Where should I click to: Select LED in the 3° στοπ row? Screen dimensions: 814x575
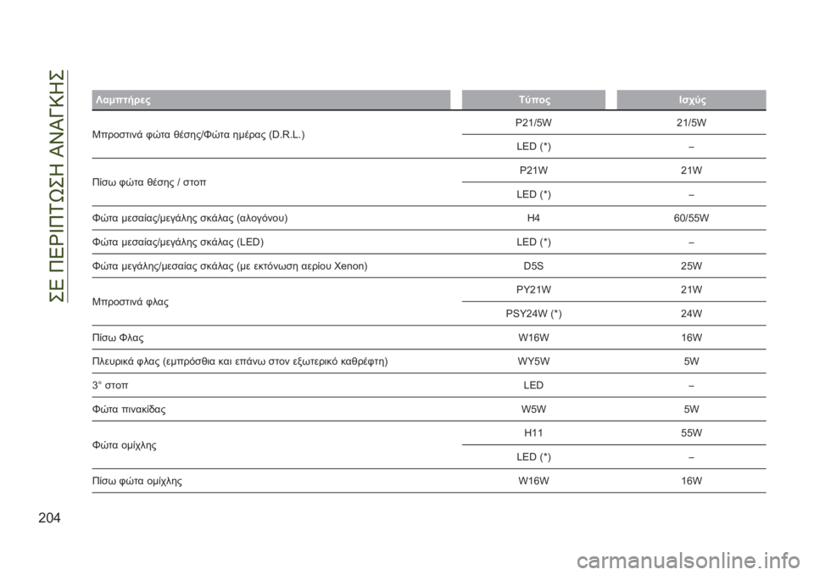pos(533,385)
